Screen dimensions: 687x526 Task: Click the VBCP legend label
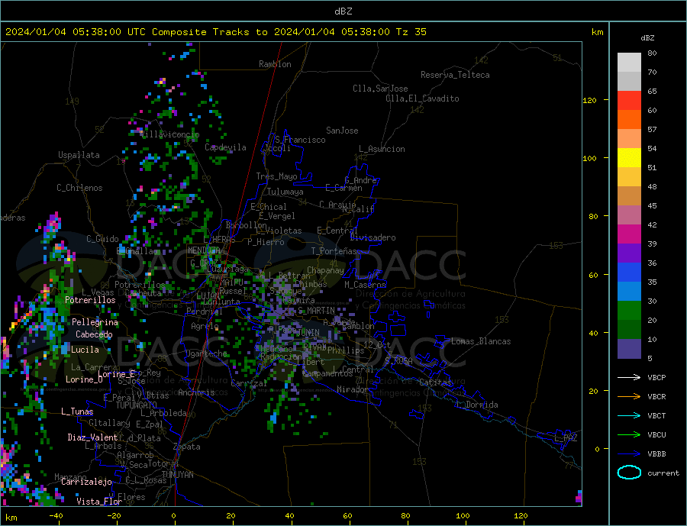pos(656,377)
